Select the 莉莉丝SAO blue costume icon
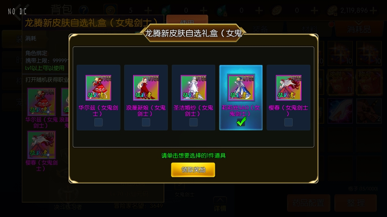 tap(241, 88)
